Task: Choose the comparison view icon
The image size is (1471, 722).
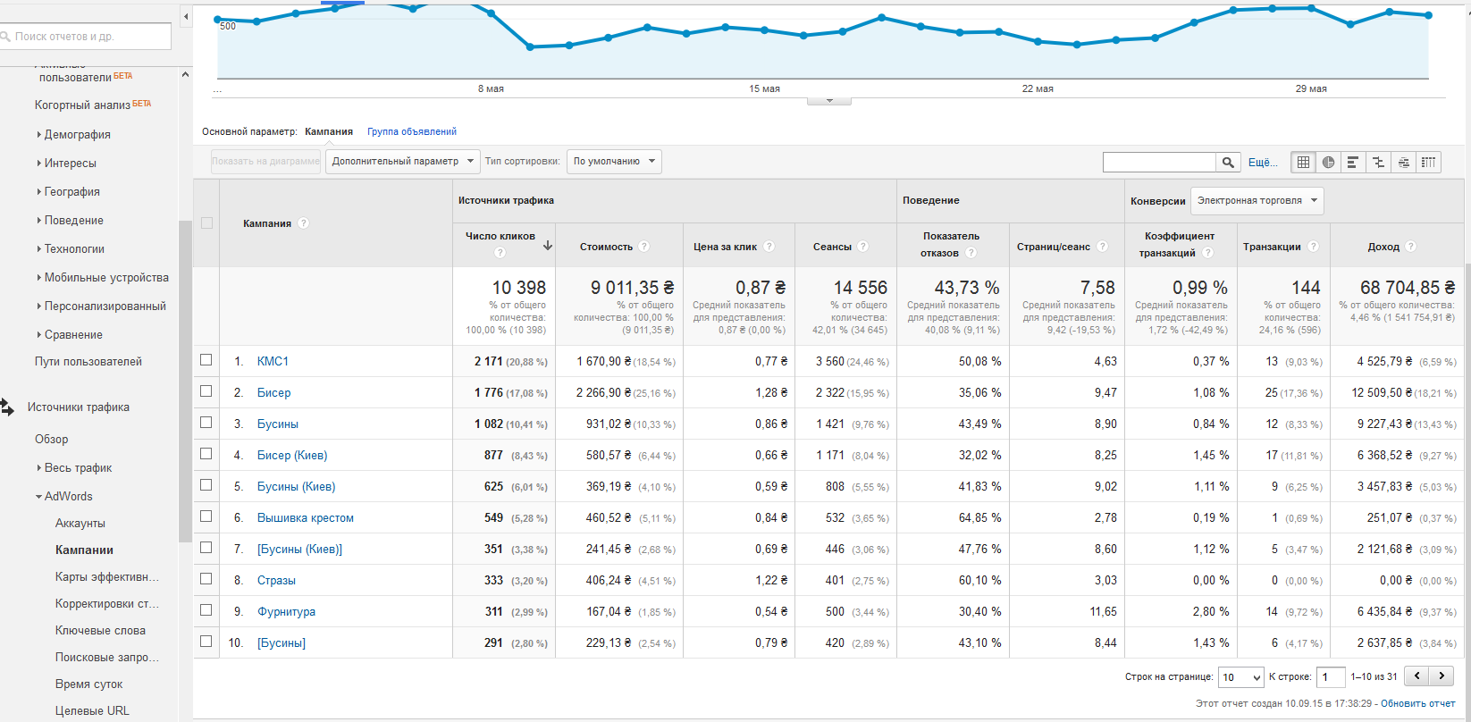Action: click(1378, 162)
